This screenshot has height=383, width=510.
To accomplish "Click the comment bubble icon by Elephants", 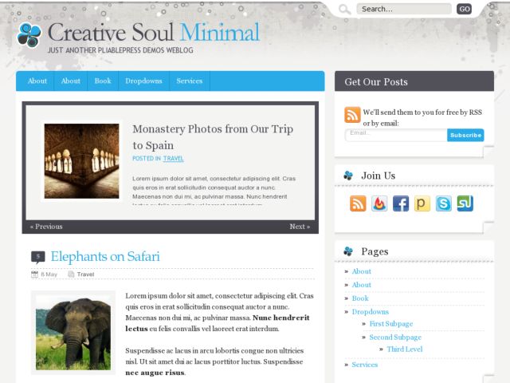I will 37,257.
